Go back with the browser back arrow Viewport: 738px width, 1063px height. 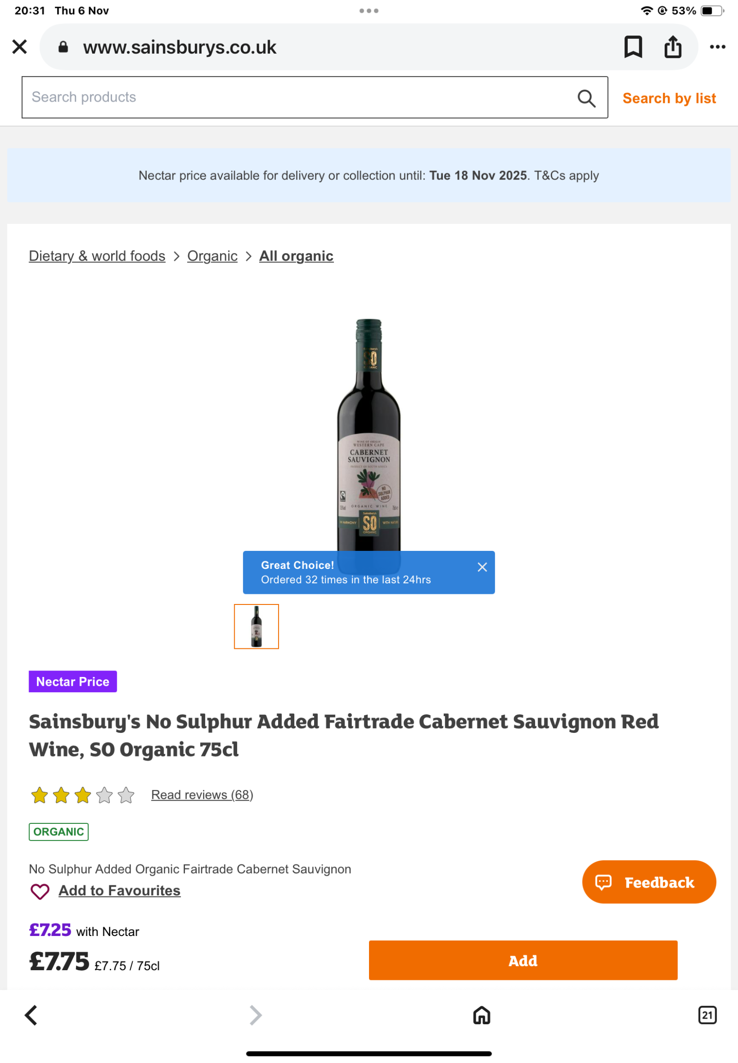click(x=31, y=1015)
